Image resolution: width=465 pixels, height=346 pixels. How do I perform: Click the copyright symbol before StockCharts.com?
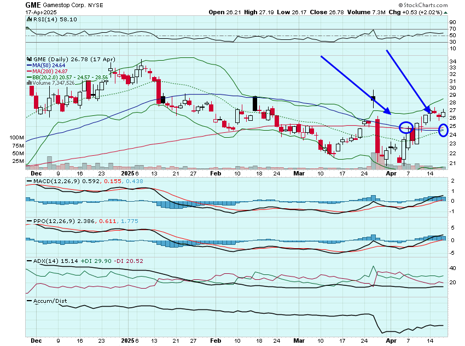[x=400, y=5]
